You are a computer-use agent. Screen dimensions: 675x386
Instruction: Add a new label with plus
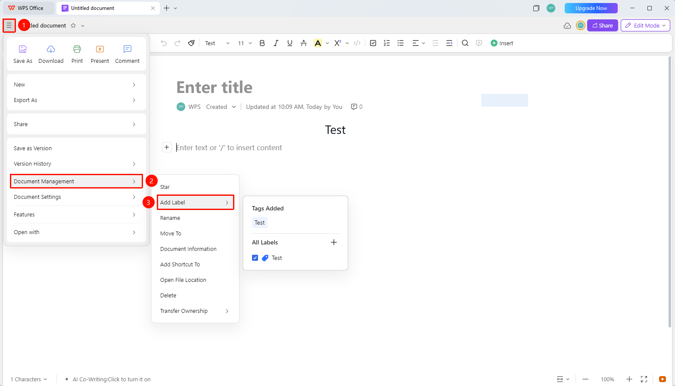[334, 242]
